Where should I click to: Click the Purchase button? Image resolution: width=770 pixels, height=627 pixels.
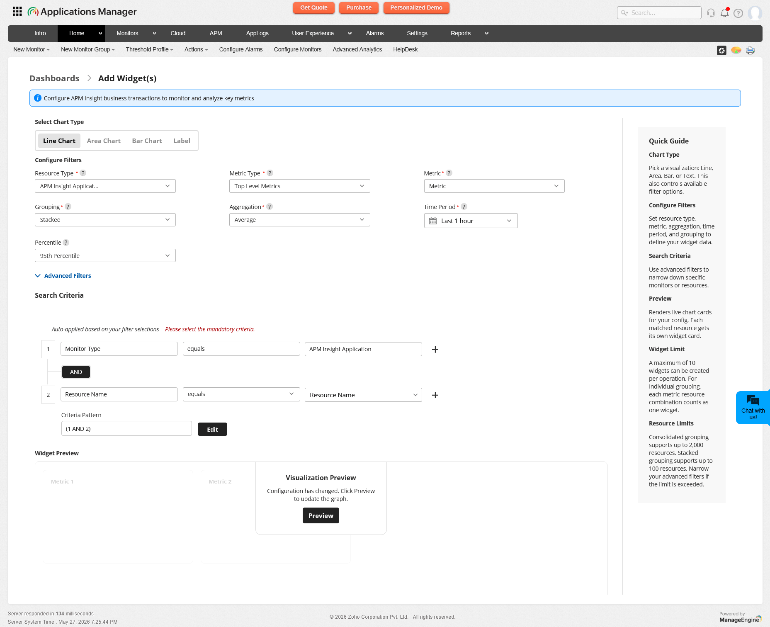click(359, 8)
